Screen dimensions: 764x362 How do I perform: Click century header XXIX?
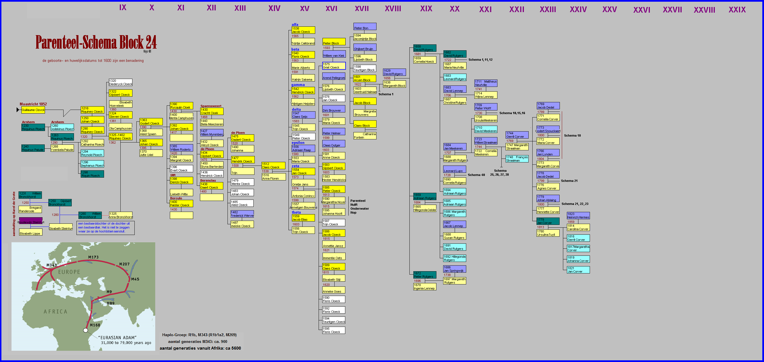tap(737, 10)
